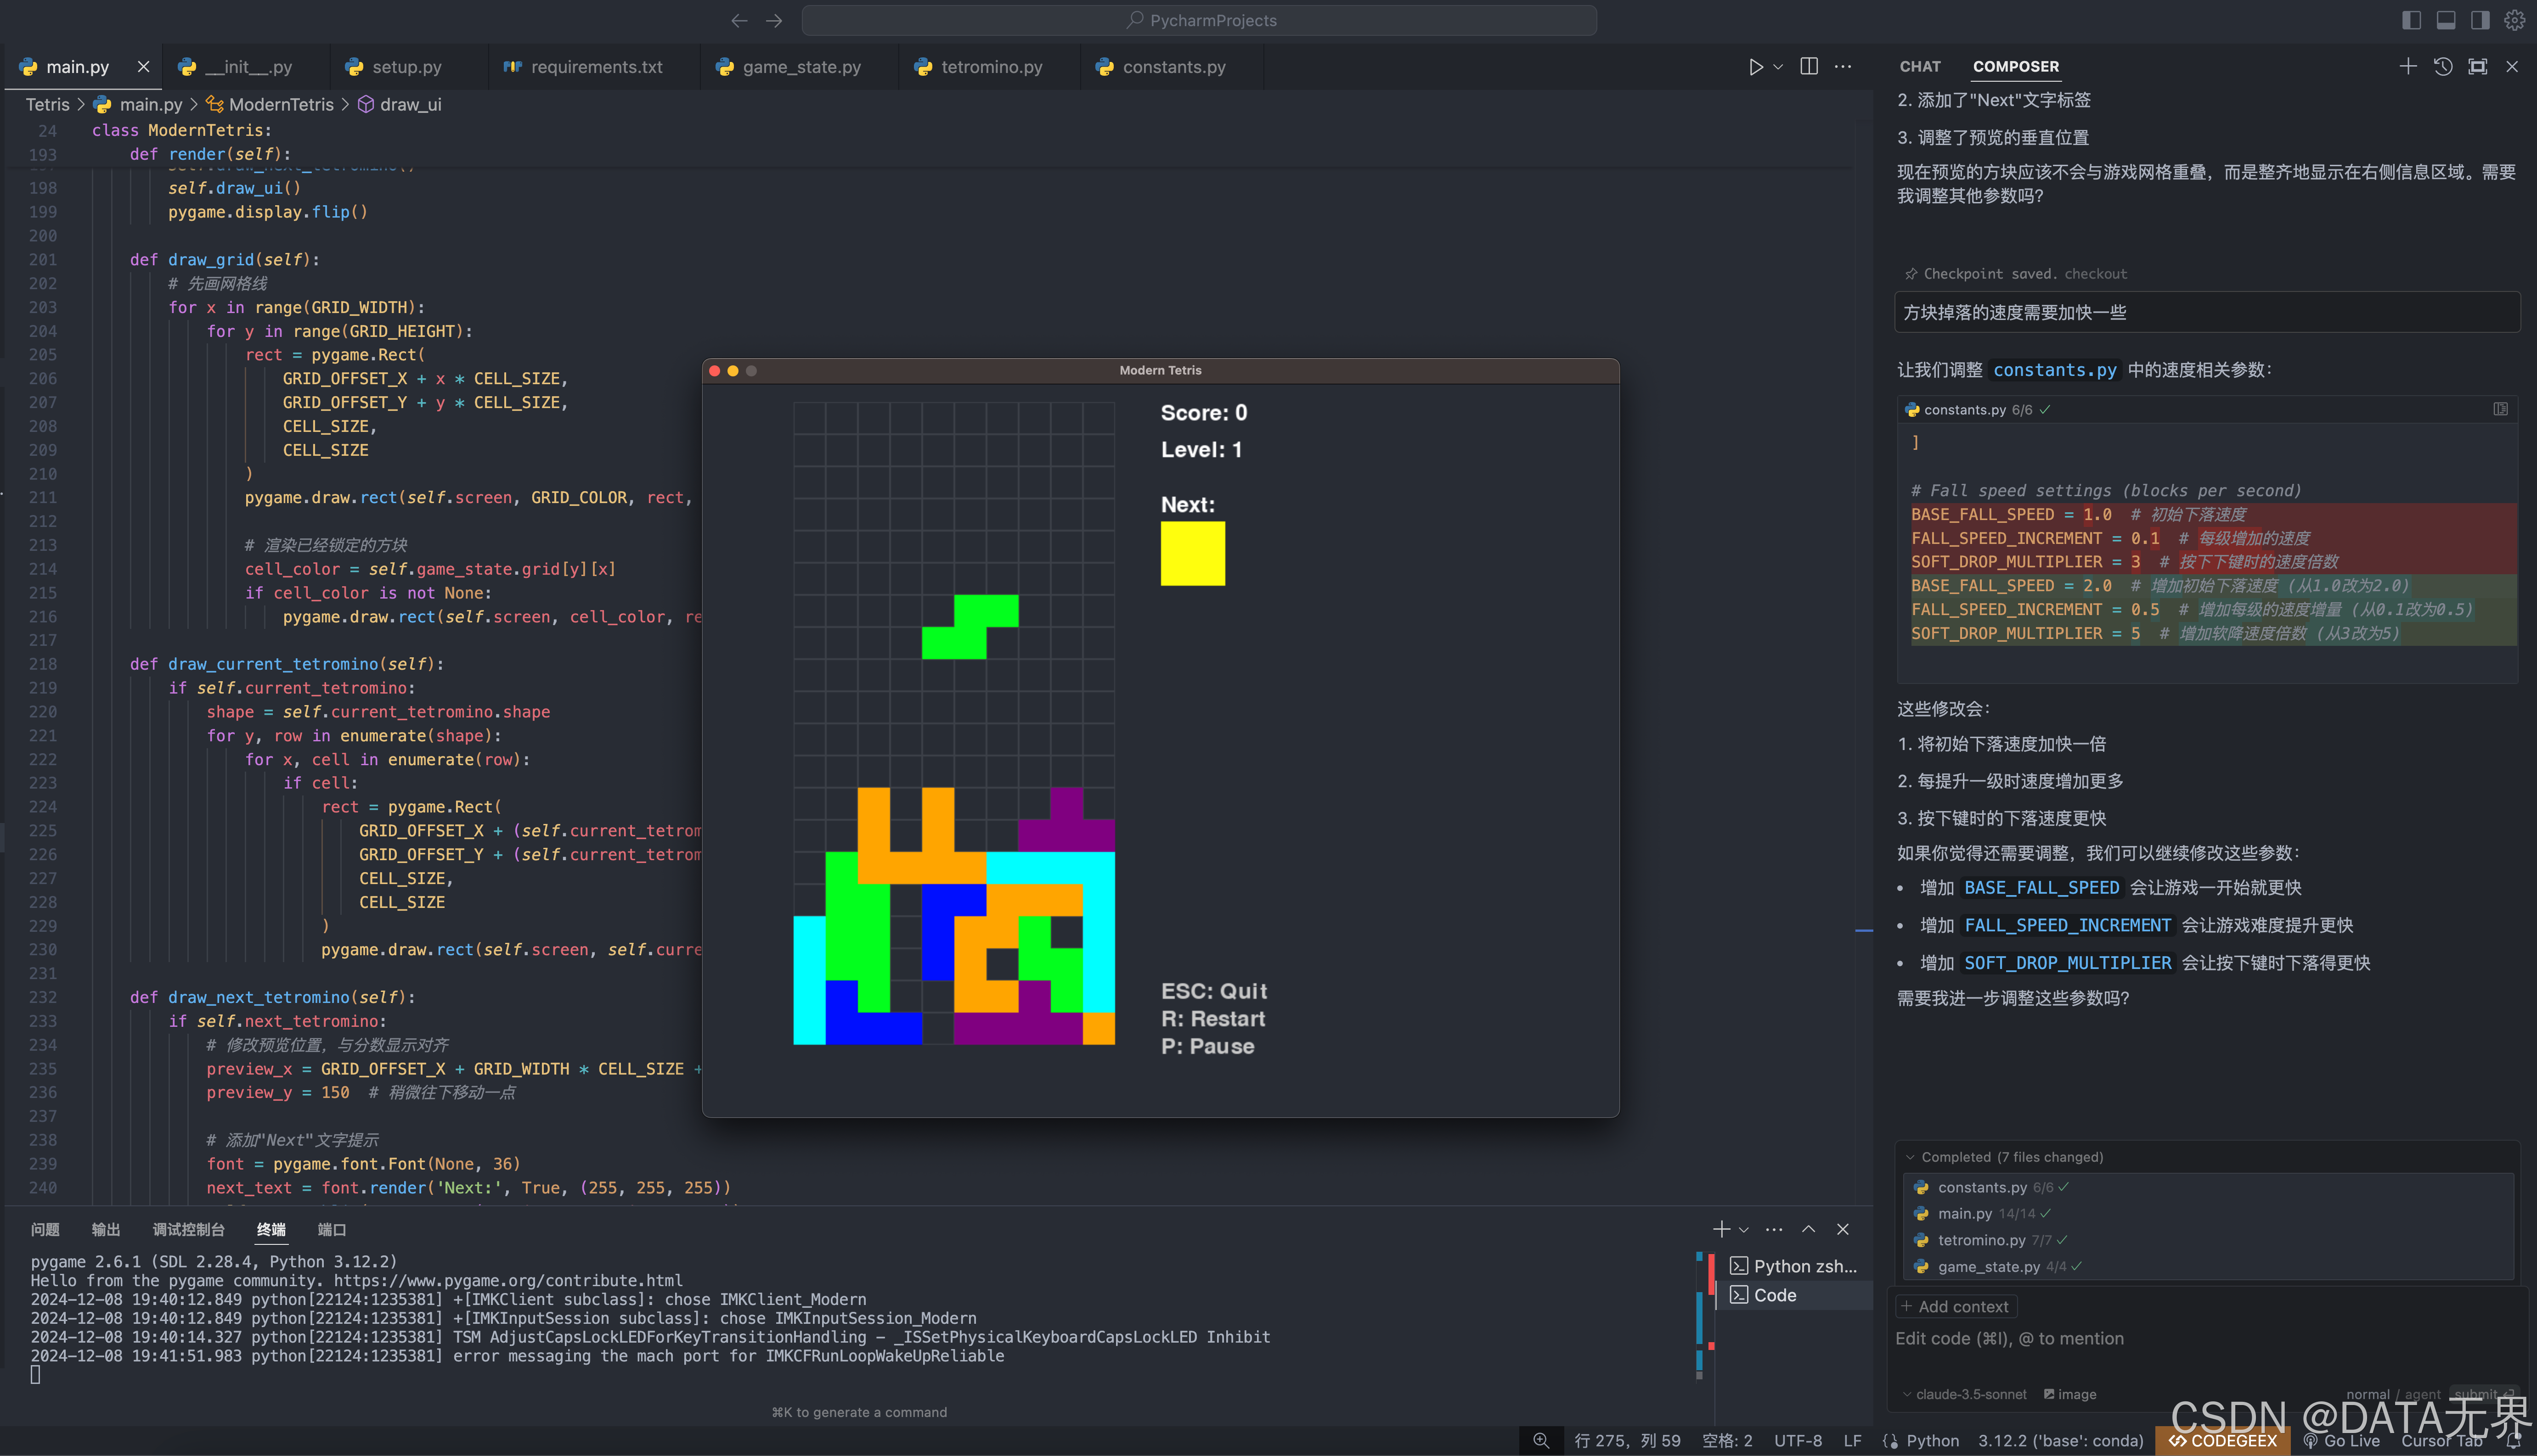The height and width of the screenshot is (1456, 2537).
Task: Select Python interpreter 3.12.2 conda
Action: coord(2060,1441)
